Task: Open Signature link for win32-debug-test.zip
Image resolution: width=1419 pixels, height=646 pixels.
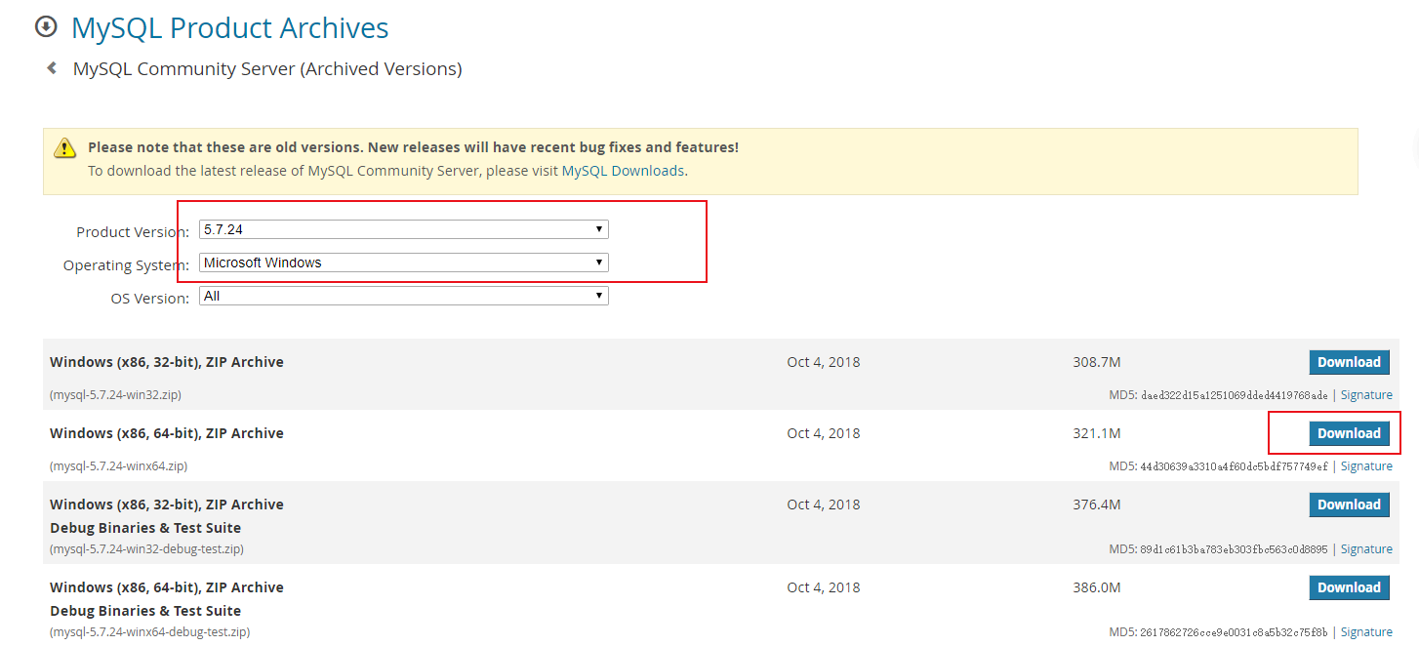Action: pos(1366,549)
